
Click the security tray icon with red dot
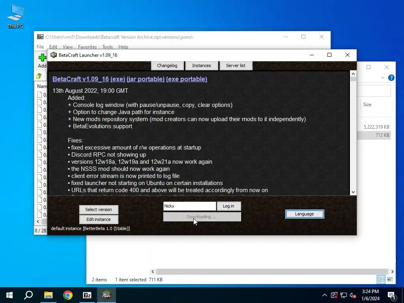[x=334, y=295]
